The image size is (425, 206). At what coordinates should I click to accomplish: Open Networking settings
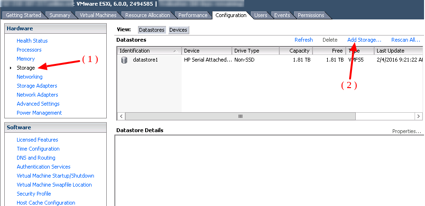(29, 77)
